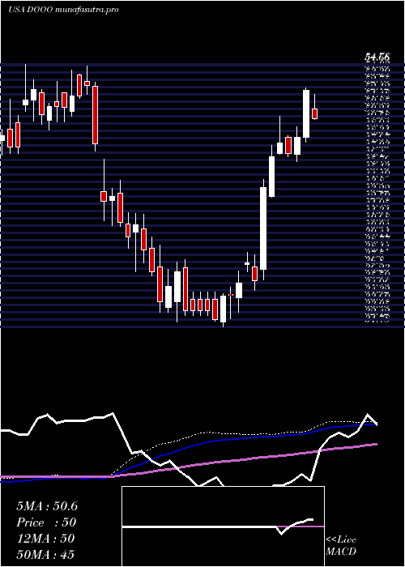Viewport: 405px width, 567px height.
Task: Click the last red candlestick on the chart
Action: click(x=314, y=113)
